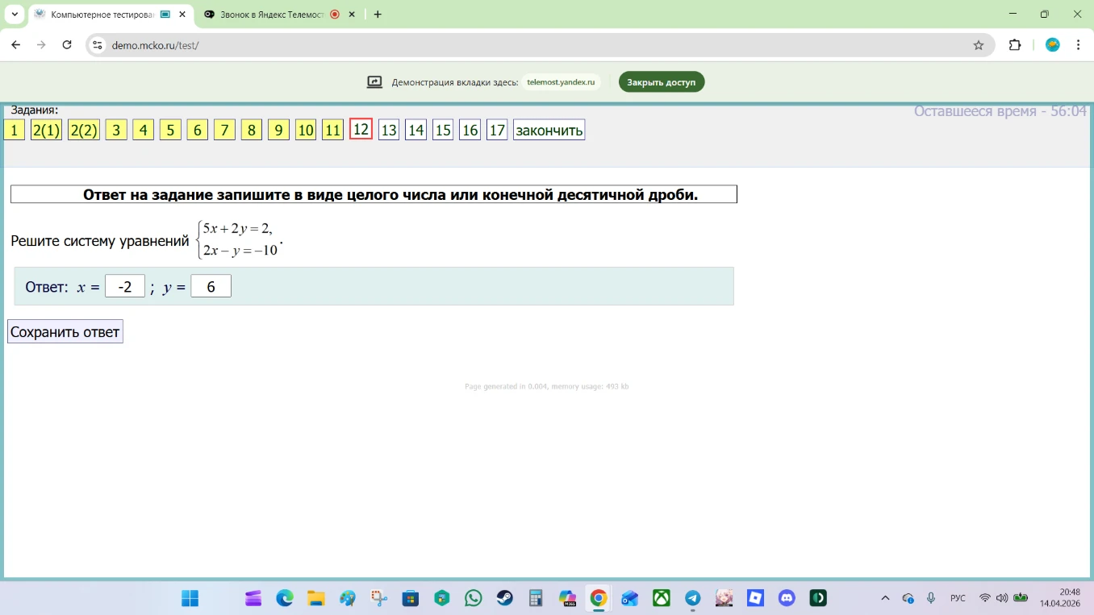Reload the page with the refresh icon
This screenshot has width=1094, height=615.
coord(67,45)
